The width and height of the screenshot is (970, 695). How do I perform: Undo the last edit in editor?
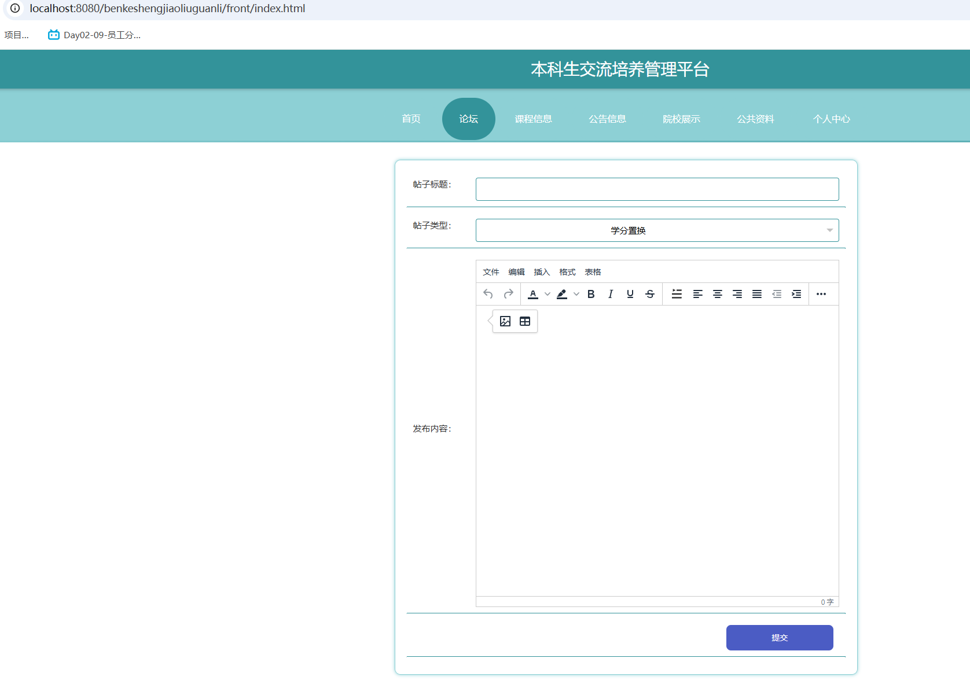click(488, 294)
